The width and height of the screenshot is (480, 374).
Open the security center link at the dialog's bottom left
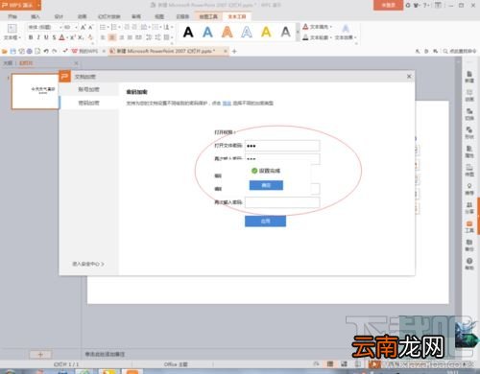click(88, 264)
